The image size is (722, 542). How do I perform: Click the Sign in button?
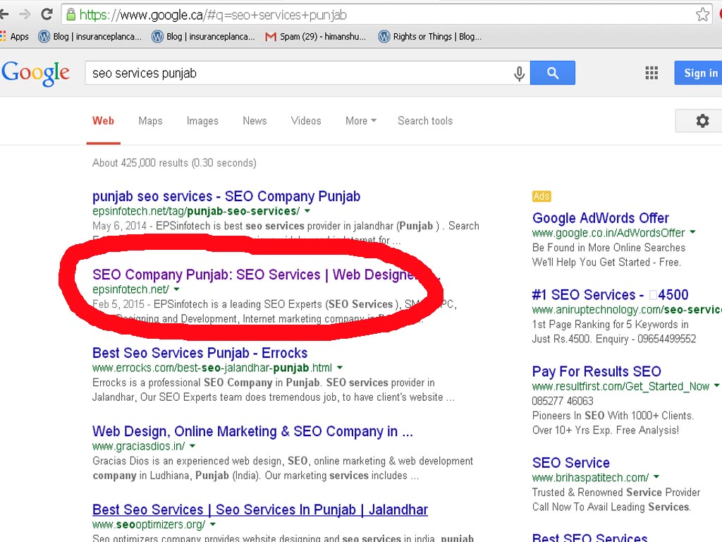click(x=699, y=73)
